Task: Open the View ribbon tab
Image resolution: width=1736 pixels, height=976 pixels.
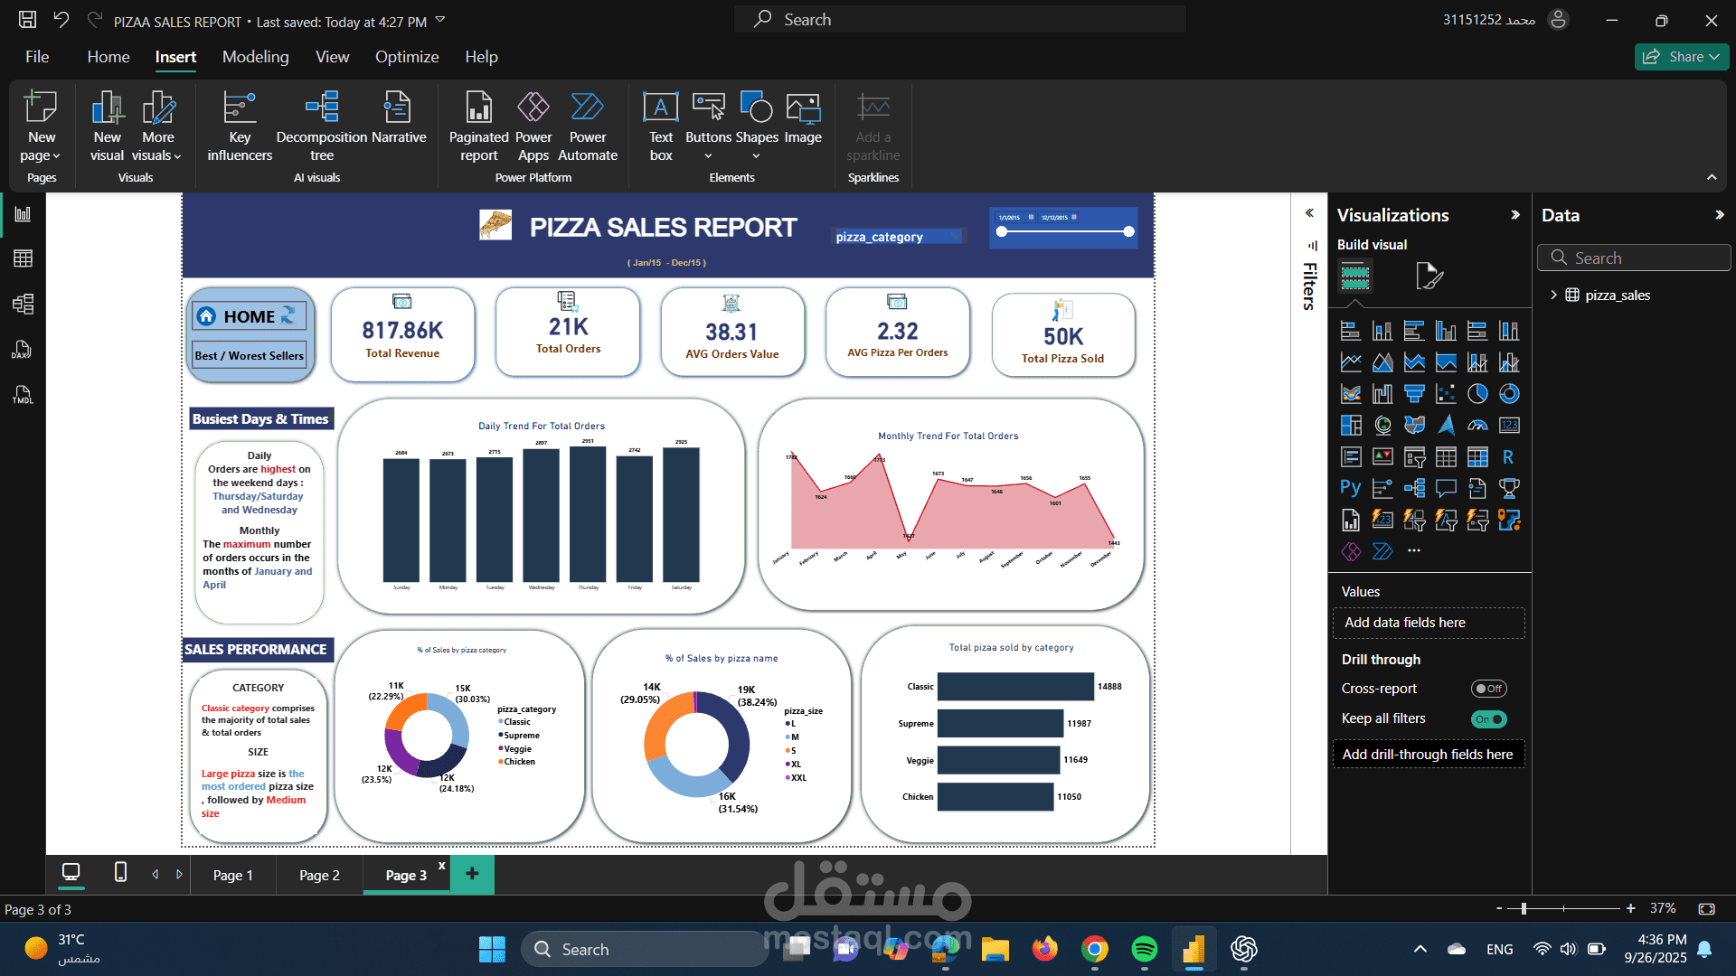Action: click(x=332, y=57)
